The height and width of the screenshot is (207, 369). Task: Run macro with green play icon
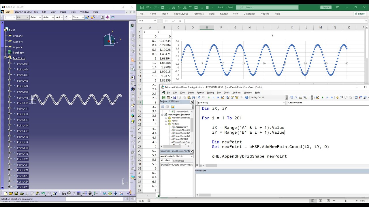coord(209,97)
